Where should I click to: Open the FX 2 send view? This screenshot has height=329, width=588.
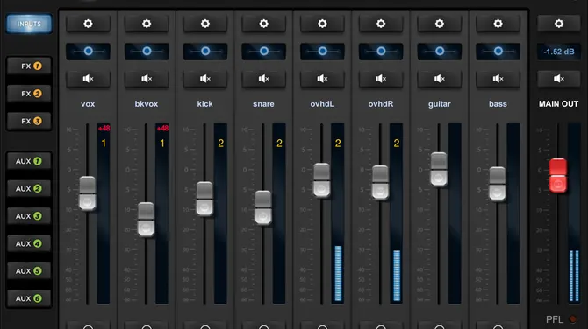[x=29, y=94]
